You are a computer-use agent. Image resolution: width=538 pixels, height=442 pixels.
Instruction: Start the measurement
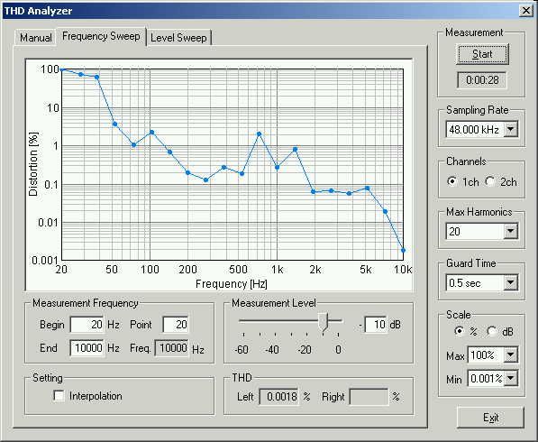click(x=482, y=54)
